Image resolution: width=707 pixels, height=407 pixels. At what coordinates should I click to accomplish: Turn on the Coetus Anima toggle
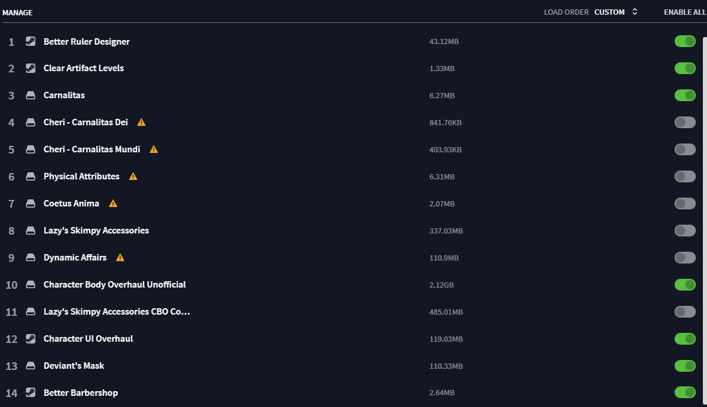click(x=685, y=203)
